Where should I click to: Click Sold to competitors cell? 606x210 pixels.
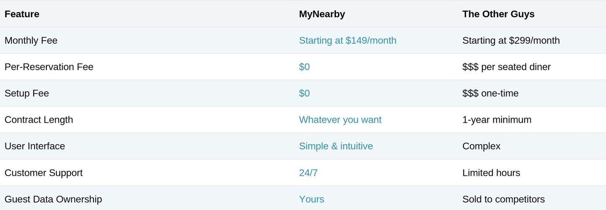click(503, 199)
